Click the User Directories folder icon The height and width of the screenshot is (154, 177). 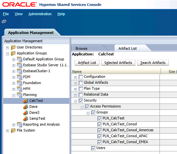click(13, 47)
